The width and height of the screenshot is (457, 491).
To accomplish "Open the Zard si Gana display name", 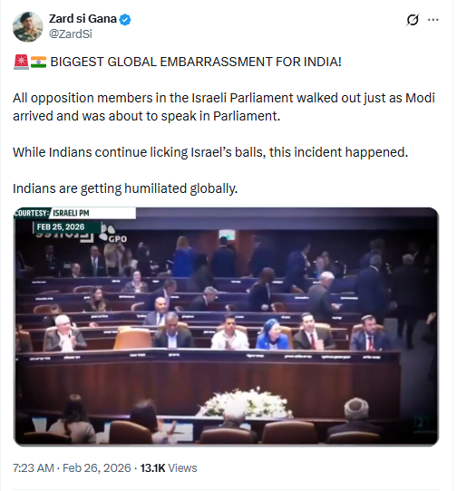I will coord(83,19).
